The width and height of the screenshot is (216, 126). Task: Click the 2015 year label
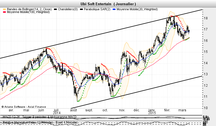coord(152,113)
